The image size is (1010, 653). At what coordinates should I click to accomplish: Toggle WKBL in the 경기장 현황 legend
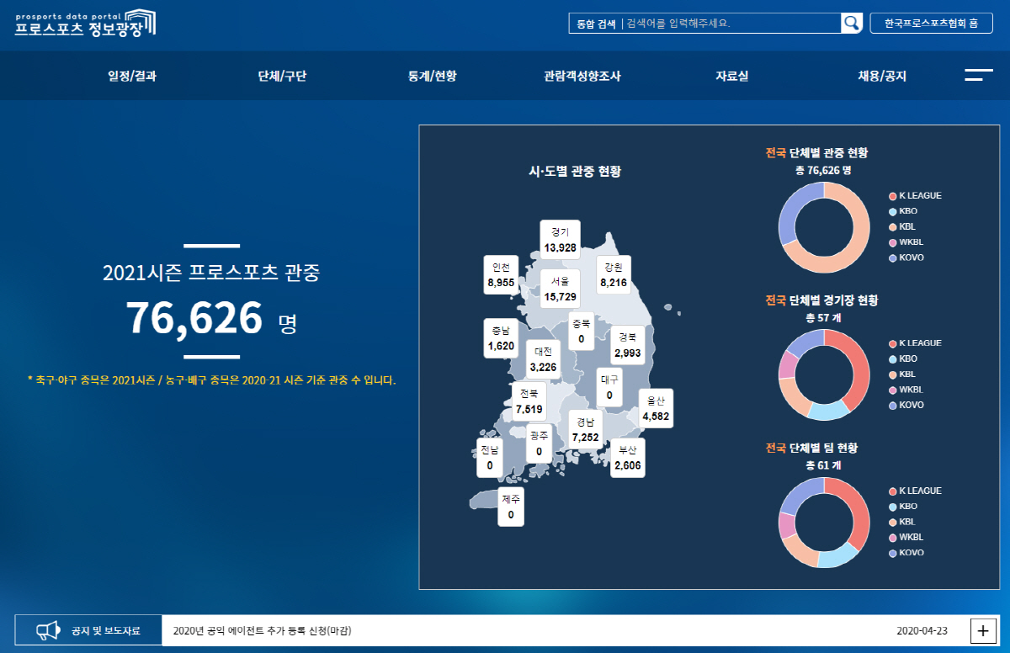tap(906, 390)
